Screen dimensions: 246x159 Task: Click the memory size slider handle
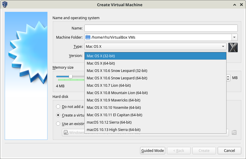(x=70, y=76)
